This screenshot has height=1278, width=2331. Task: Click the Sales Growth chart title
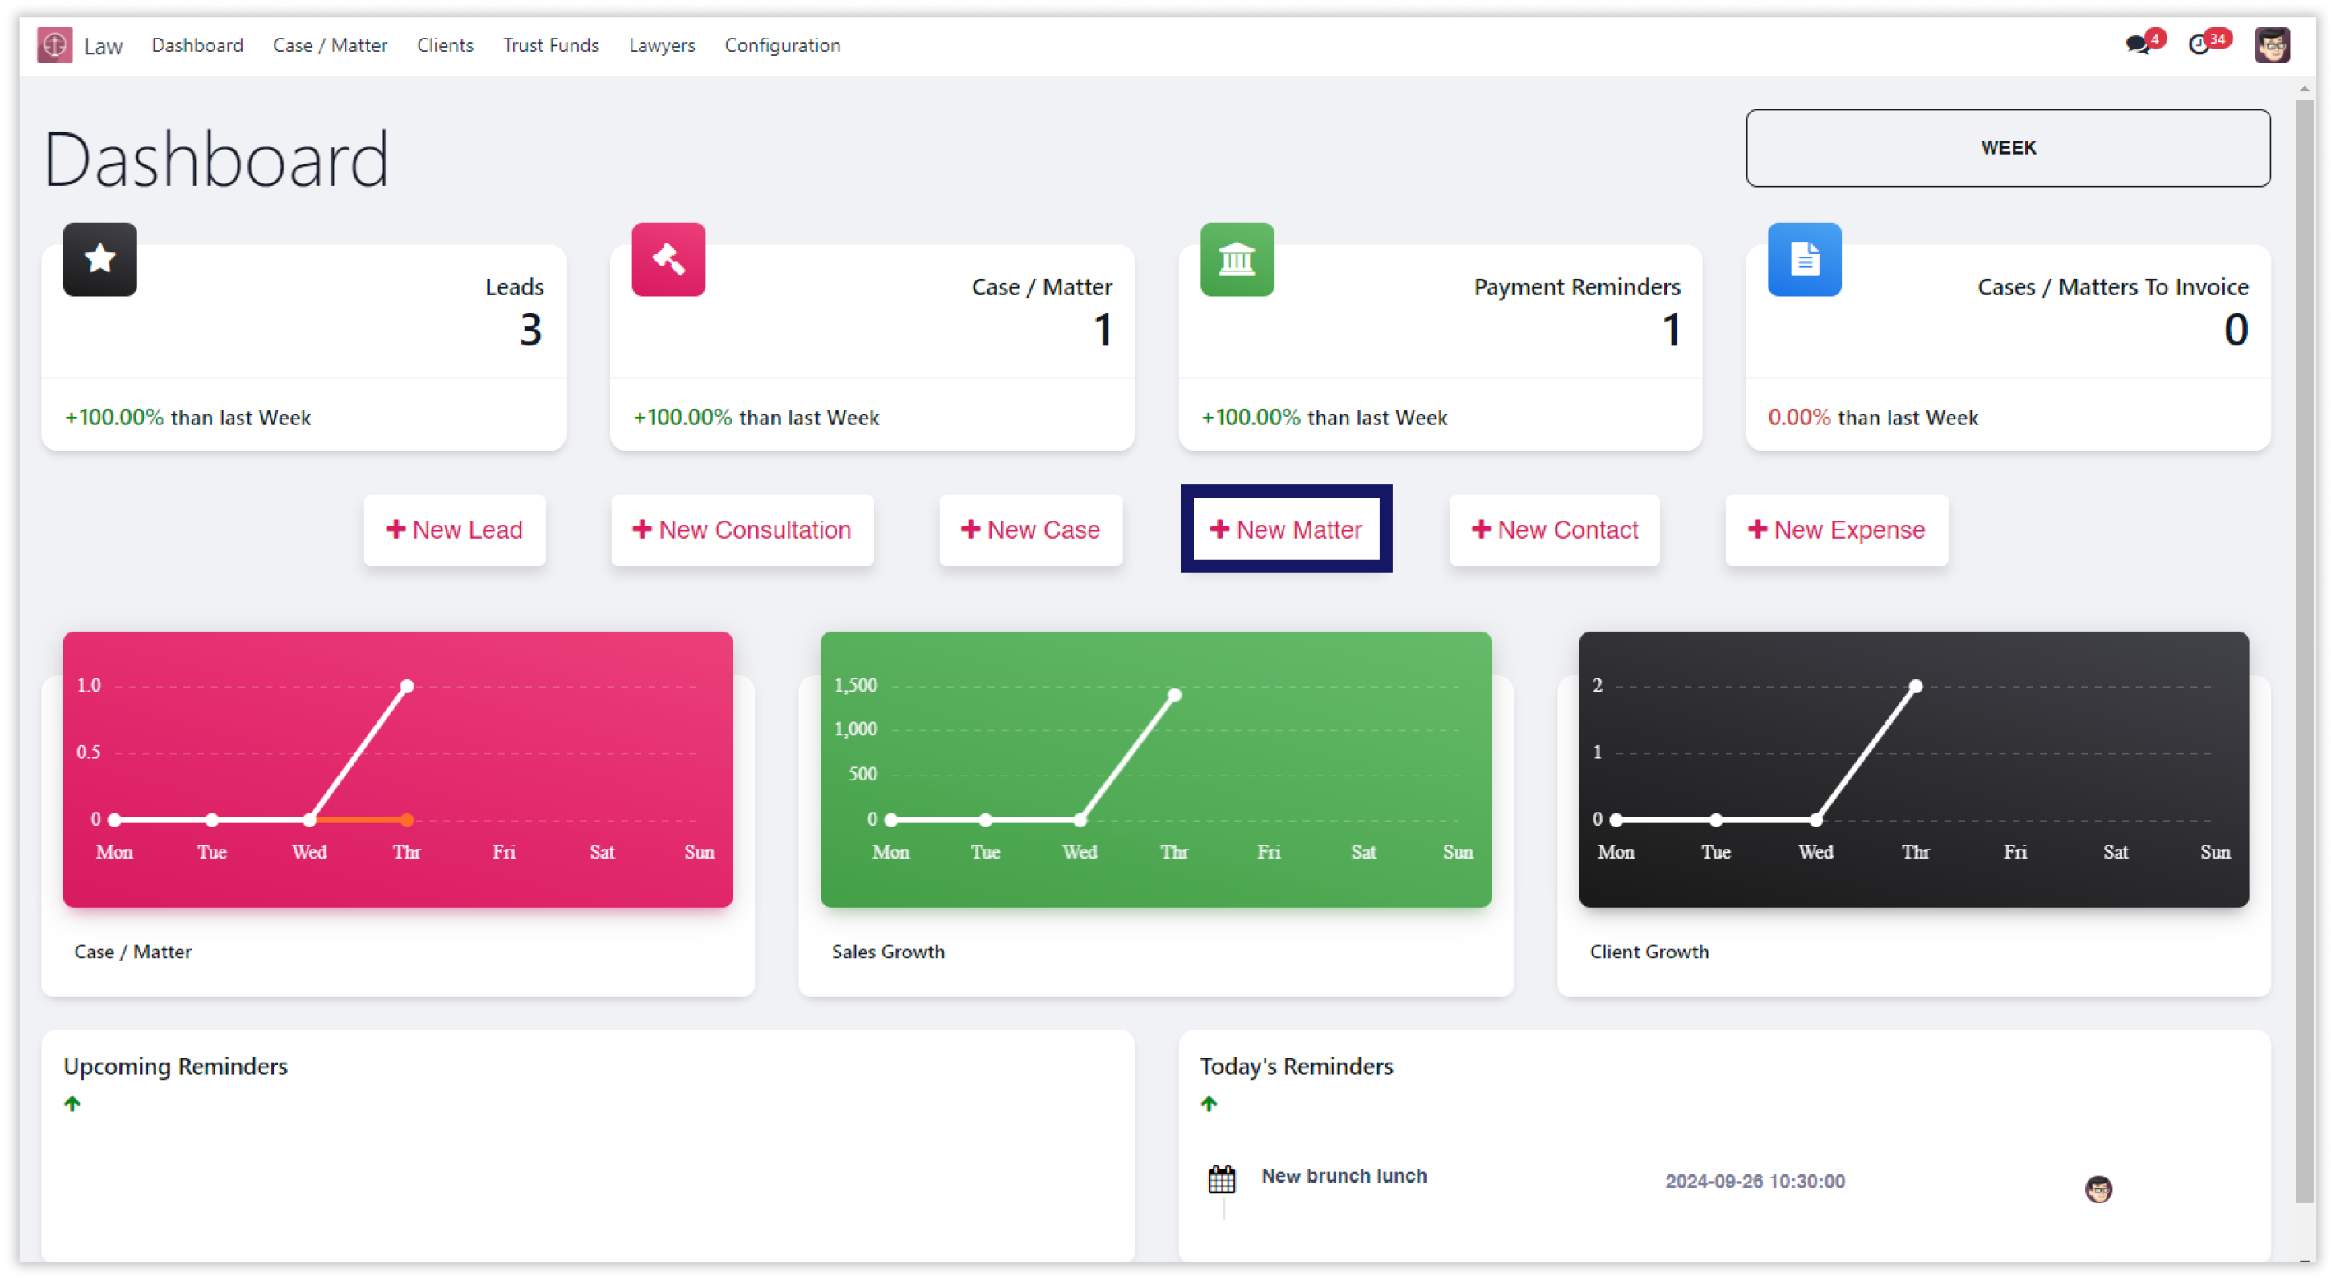(888, 952)
